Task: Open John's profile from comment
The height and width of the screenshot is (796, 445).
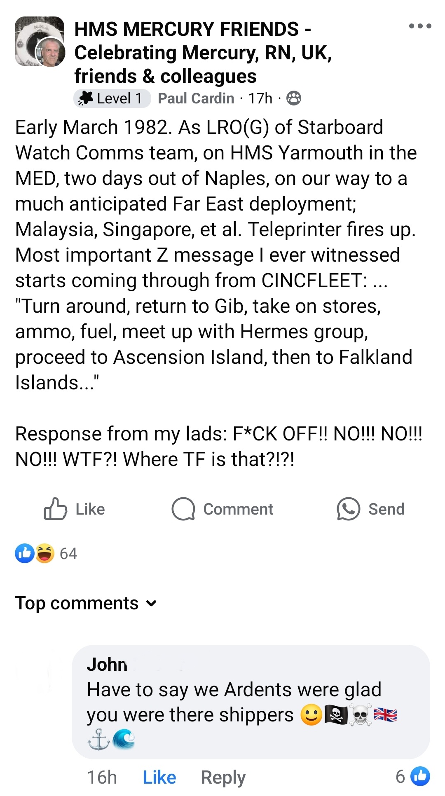Action: [x=107, y=665]
